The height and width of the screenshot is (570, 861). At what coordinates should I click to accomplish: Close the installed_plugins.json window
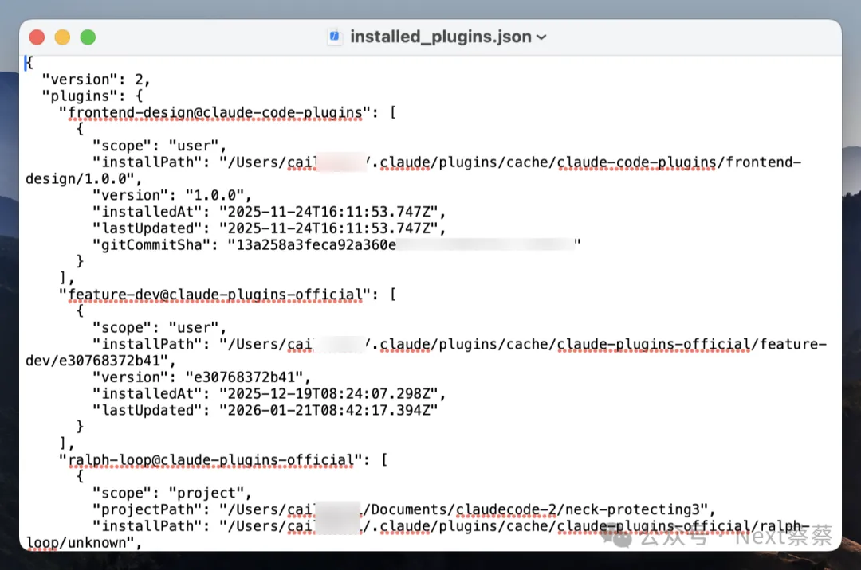point(37,37)
